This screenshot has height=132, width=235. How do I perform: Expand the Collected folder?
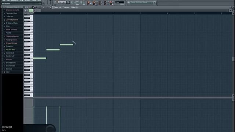point(10,16)
